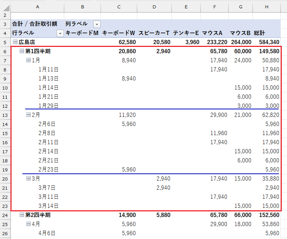Click the 1月11日 date row label
This screenshot has height=239, width=287.
(48, 70)
